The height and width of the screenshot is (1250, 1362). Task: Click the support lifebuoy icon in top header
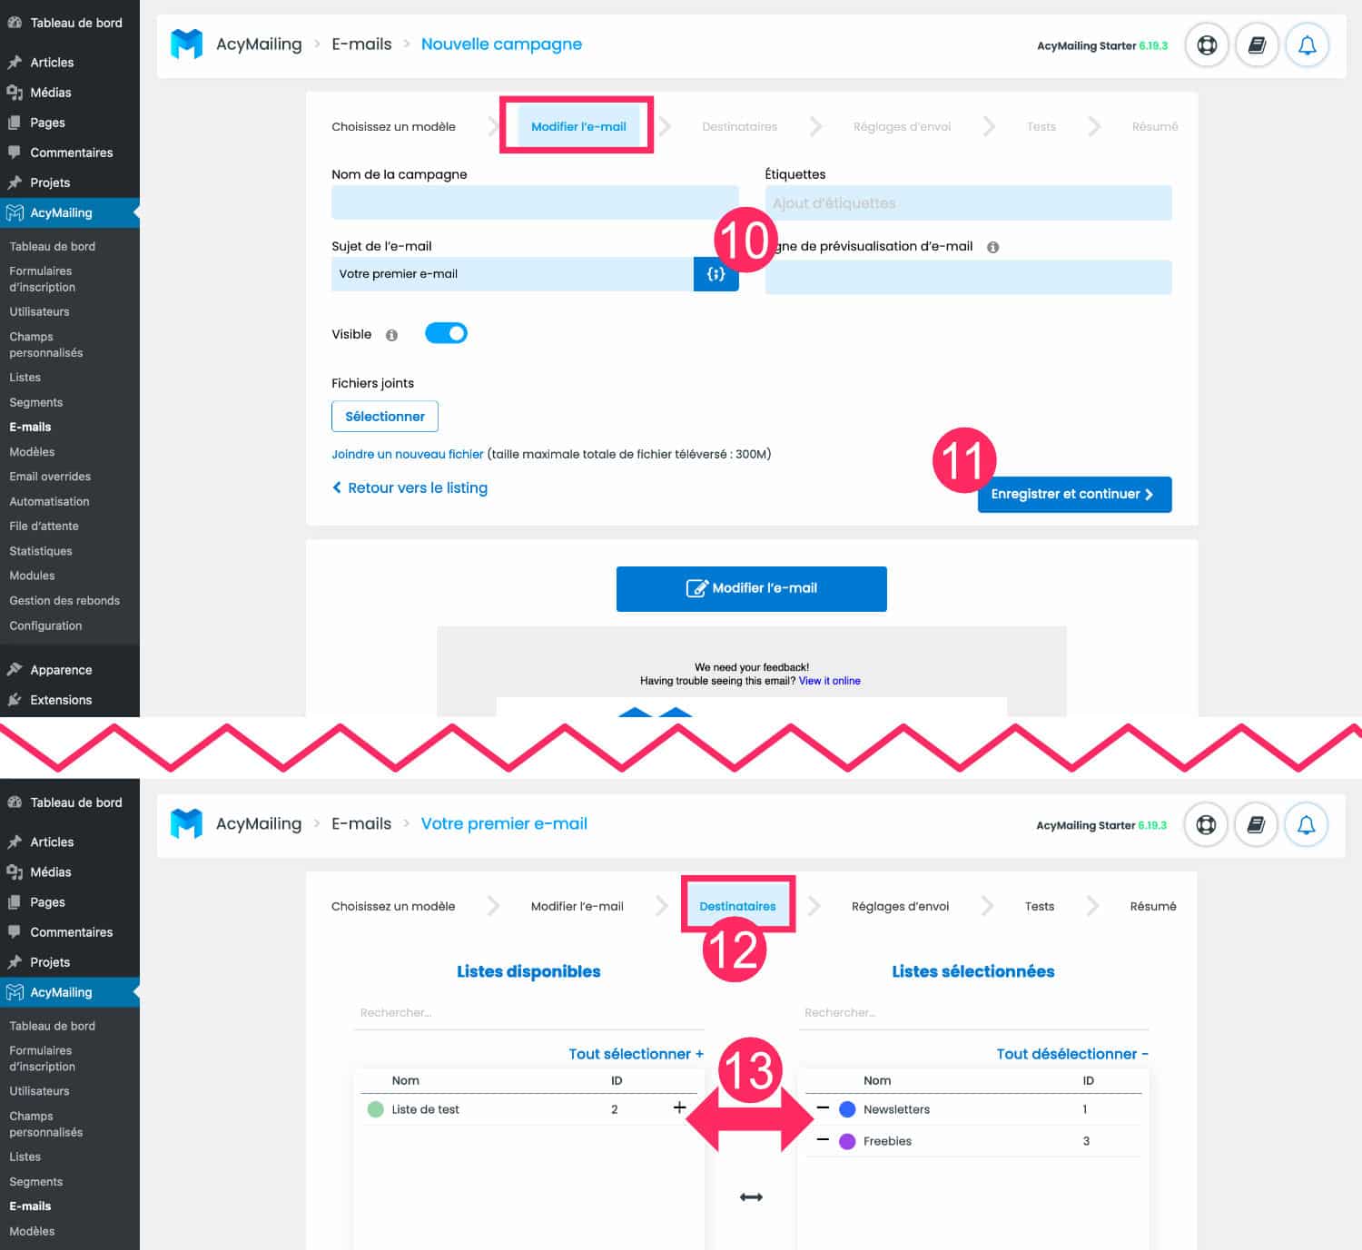coord(1207,44)
